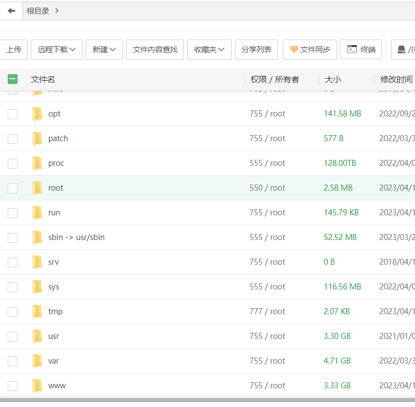Check the box for proc folder

point(13,164)
